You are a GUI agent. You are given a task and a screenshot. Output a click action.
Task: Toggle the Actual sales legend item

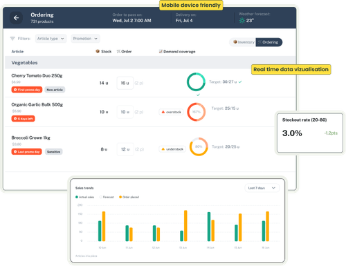pyautogui.click(x=84, y=197)
